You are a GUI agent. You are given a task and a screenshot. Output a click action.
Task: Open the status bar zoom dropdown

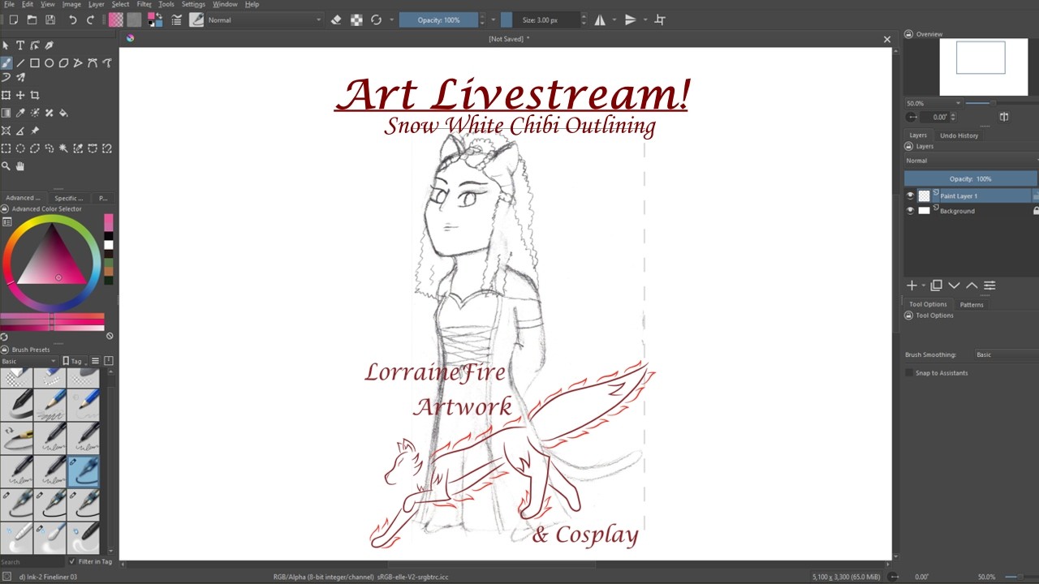coord(987,577)
